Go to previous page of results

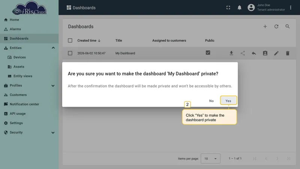(x=266, y=158)
